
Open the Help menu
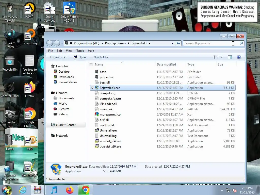pyautogui.click(x=91, y=51)
